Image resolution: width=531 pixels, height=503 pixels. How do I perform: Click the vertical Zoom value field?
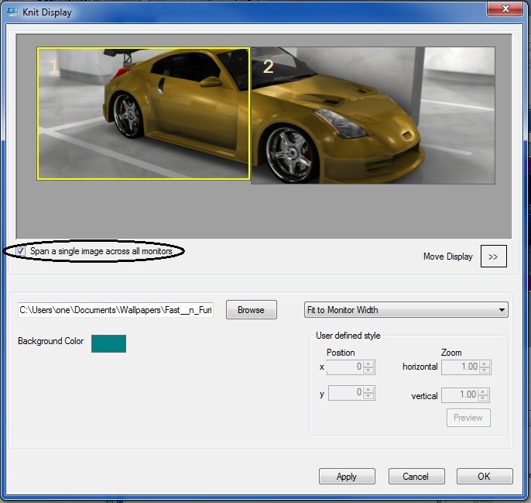pos(459,395)
